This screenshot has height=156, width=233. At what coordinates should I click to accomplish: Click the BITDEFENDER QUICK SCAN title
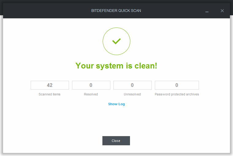tap(116, 11)
